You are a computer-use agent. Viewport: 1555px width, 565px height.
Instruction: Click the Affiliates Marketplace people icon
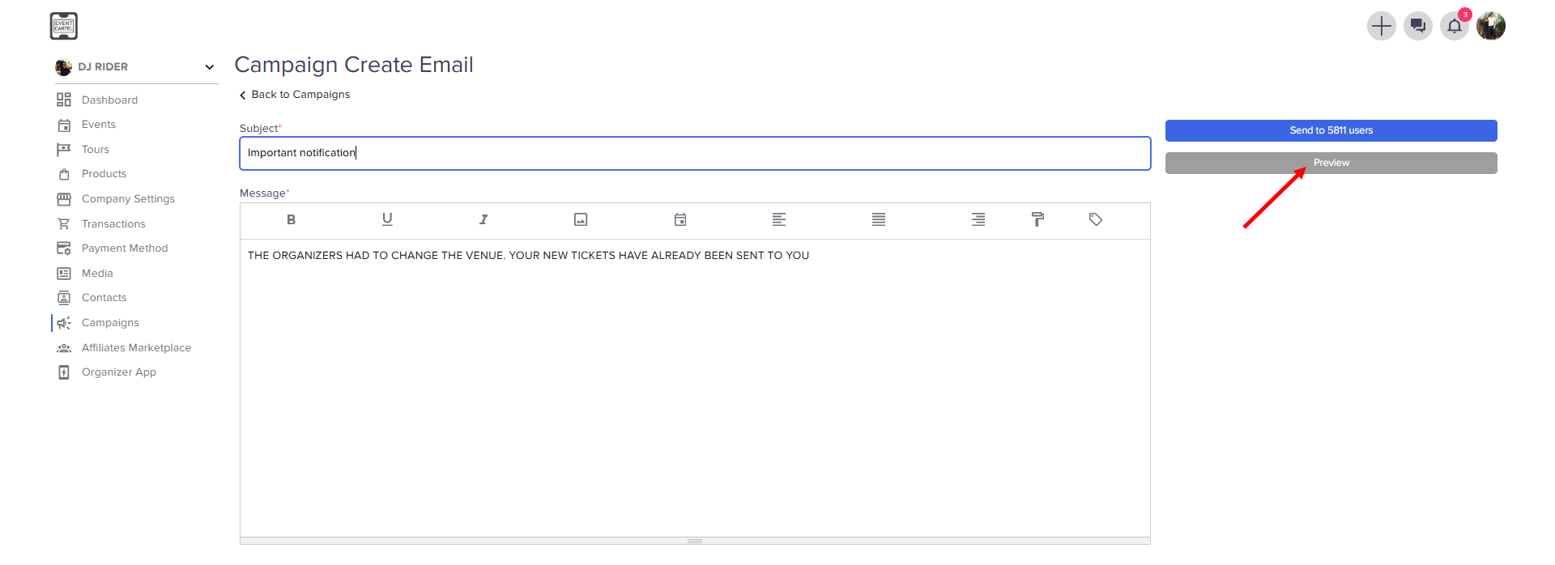pyautogui.click(x=64, y=348)
